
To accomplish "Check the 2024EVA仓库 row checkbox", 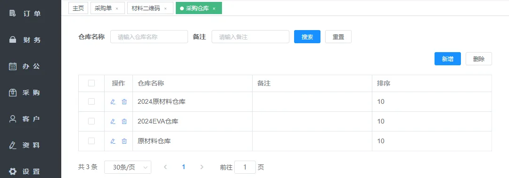I will 91,121.
